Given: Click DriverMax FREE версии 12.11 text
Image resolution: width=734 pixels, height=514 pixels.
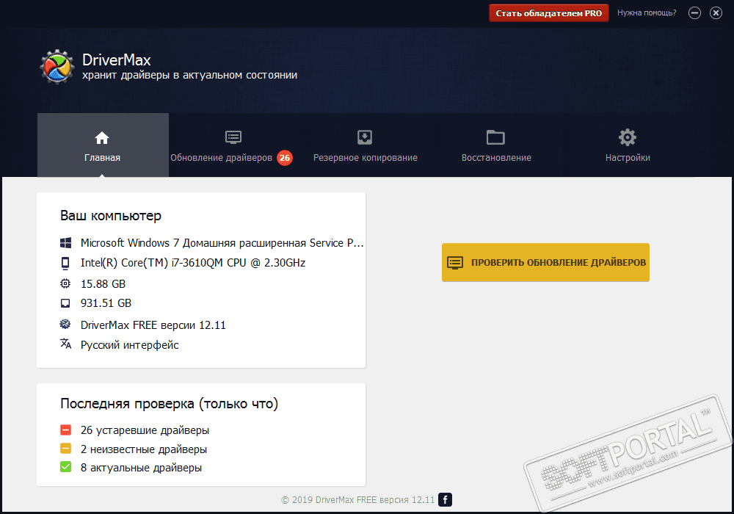Looking at the screenshot, I should click(153, 325).
